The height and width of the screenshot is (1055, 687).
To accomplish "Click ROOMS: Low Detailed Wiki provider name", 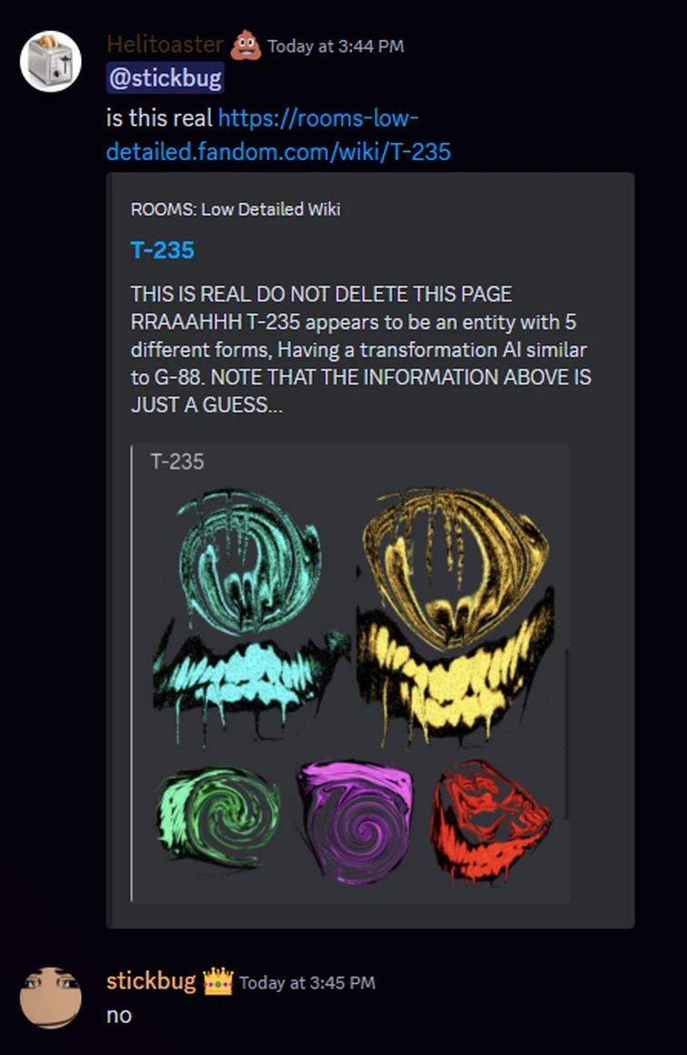I will [236, 209].
